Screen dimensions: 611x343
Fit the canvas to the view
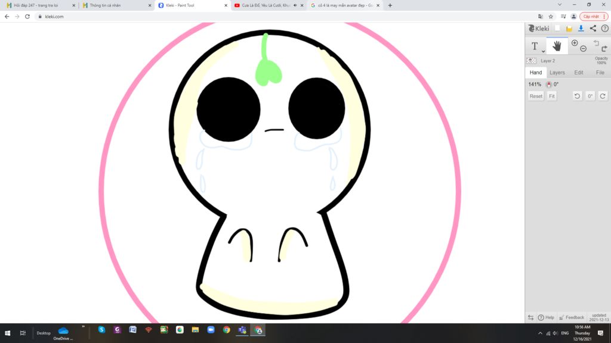[552, 96]
